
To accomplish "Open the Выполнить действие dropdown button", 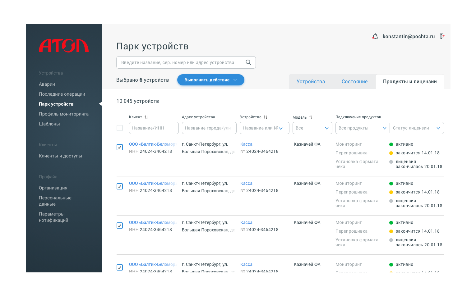I will click(x=211, y=80).
